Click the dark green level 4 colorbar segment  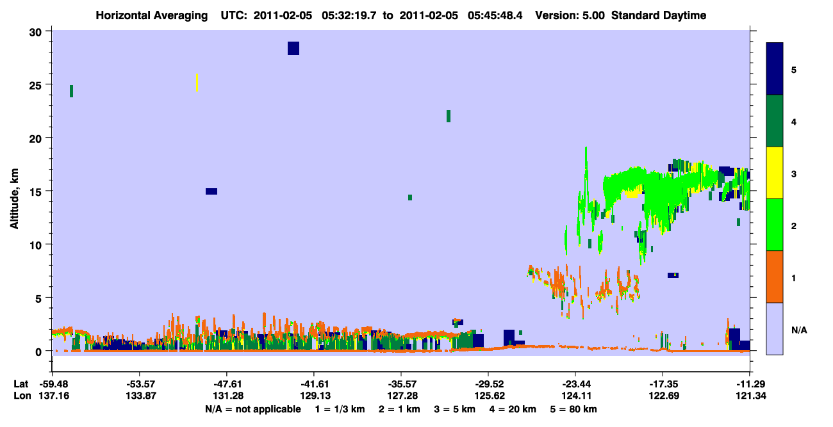coord(775,121)
